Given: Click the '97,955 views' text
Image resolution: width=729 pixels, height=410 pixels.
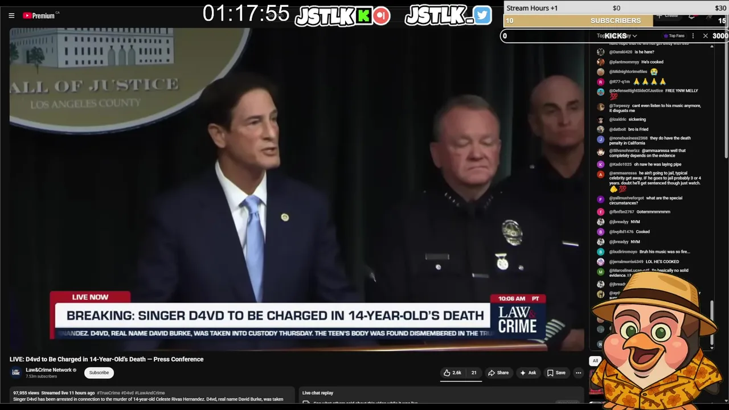Looking at the screenshot, I should point(26,393).
